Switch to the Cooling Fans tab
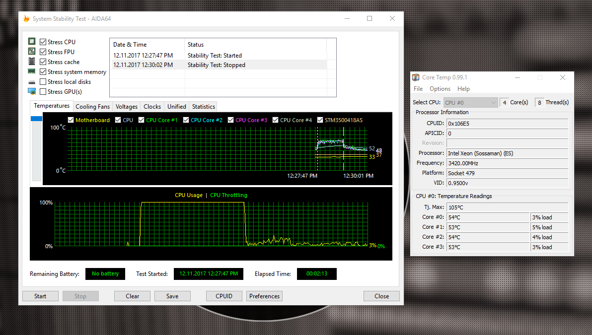 pyautogui.click(x=92, y=107)
